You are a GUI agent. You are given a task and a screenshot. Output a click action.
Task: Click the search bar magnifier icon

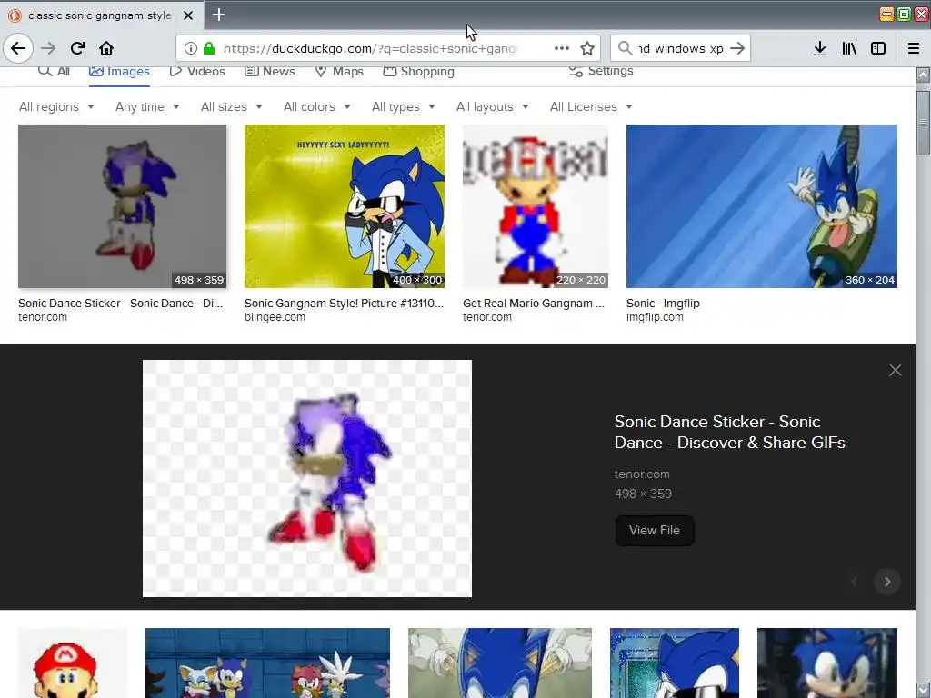point(625,48)
